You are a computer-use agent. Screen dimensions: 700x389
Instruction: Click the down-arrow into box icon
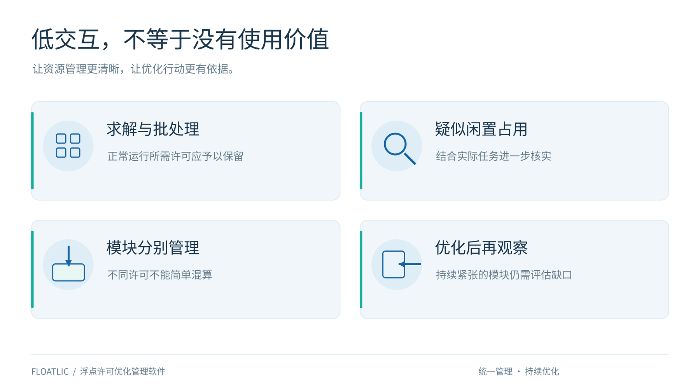tap(68, 263)
